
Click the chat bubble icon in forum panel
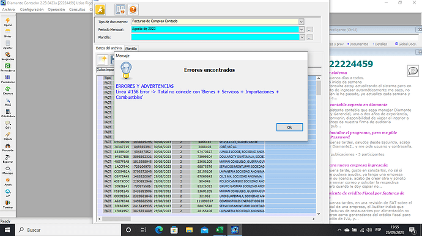[413, 71]
